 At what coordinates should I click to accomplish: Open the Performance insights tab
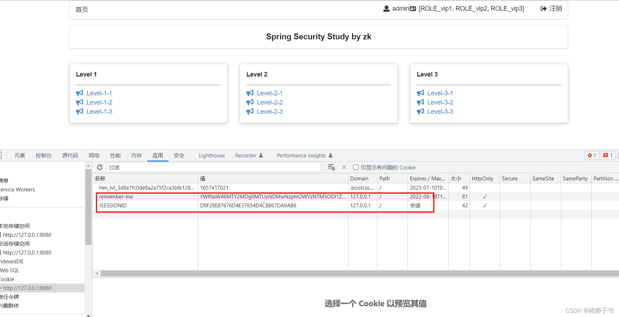(x=301, y=155)
